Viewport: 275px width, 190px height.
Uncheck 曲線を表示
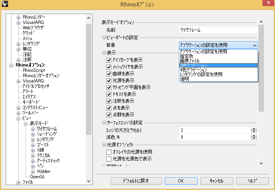(x=109, y=74)
